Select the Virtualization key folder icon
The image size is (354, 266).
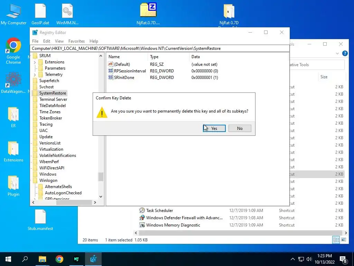coord(35,149)
